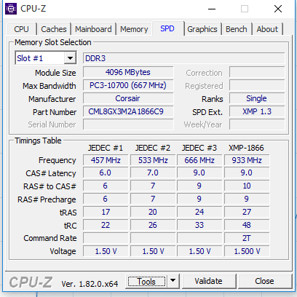Click the tRAS value 20
The height and width of the screenshot is (297, 297).
[153, 212]
